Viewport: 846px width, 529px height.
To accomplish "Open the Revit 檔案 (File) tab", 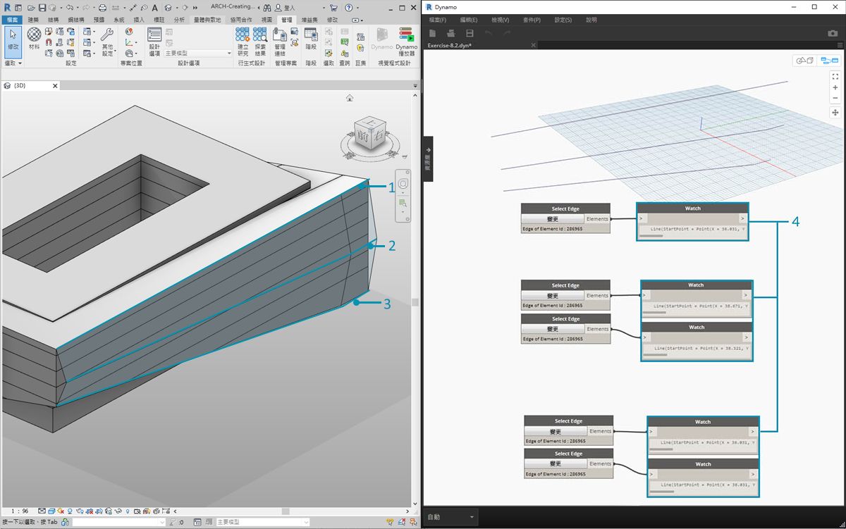I will (x=13, y=20).
